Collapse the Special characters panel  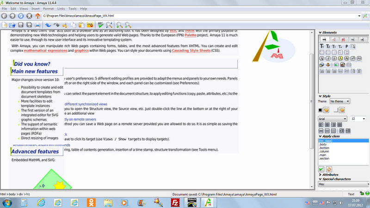point(320,179)
